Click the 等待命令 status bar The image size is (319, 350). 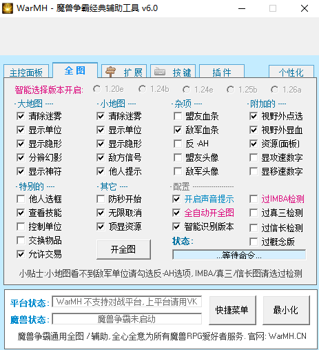pos(239,255)
